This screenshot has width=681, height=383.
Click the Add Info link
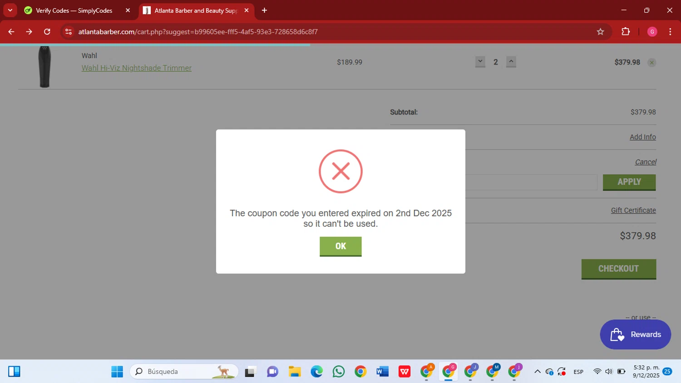[642, 137]
